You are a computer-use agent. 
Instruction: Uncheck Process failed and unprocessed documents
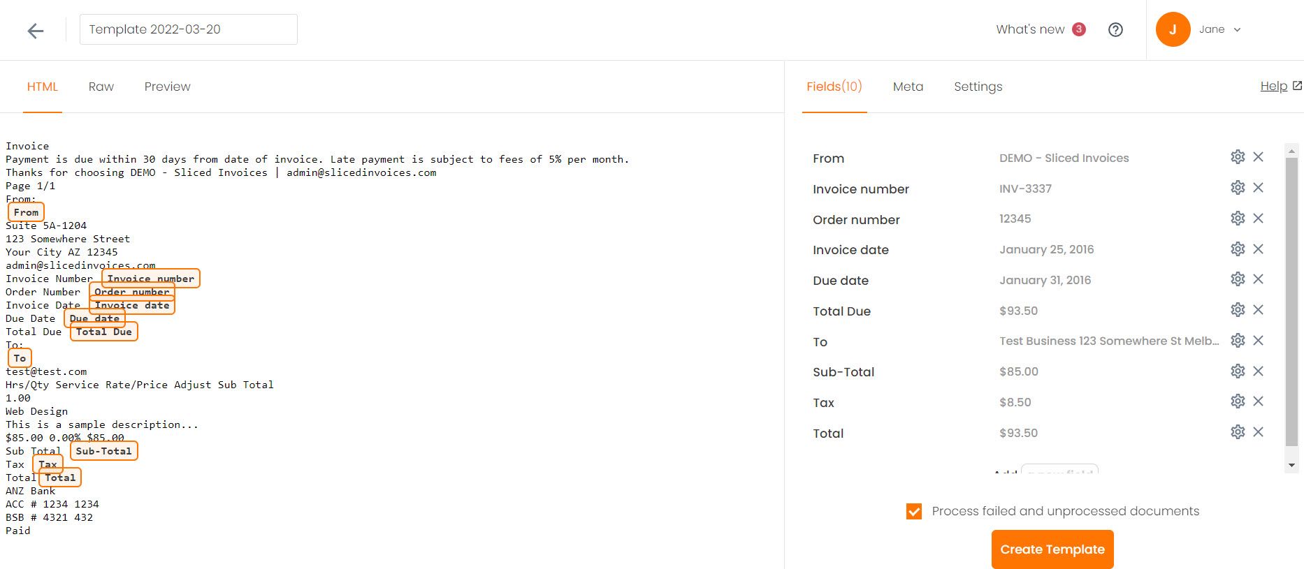(914, 511)
